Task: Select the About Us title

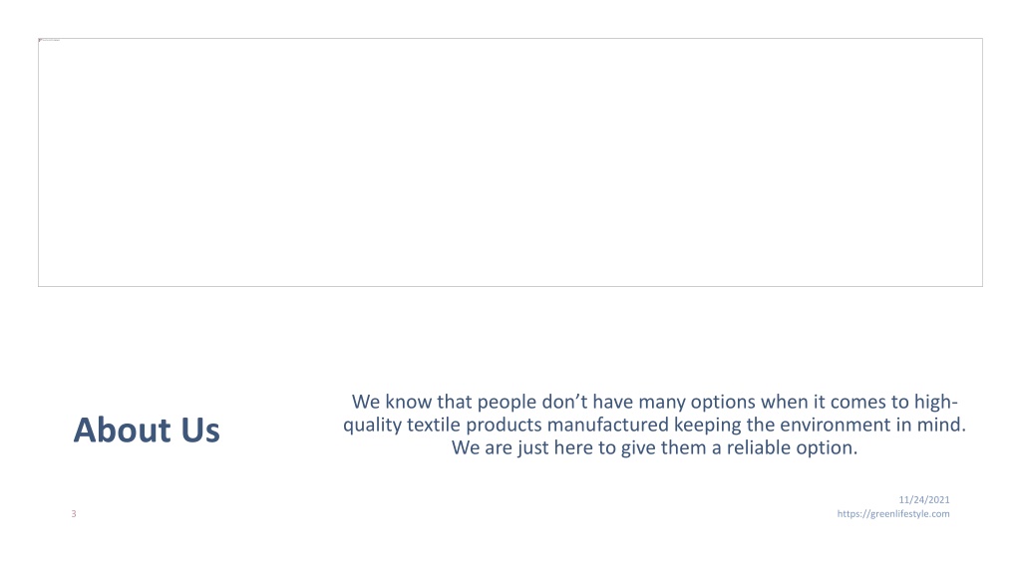Action: click(147, 430)
